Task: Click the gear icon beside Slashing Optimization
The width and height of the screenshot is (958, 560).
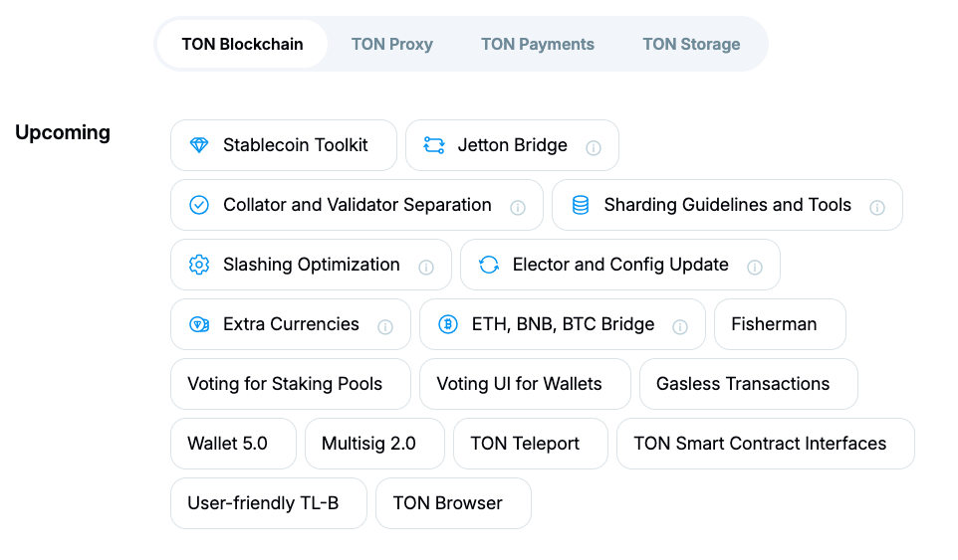Action: coord(199,265)
